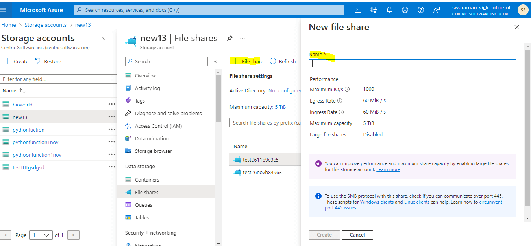Open more options for bioworld account
Image resolution: width=531 pixels, height=246 pixels.
pyautogui.click(x=112, y=104)
